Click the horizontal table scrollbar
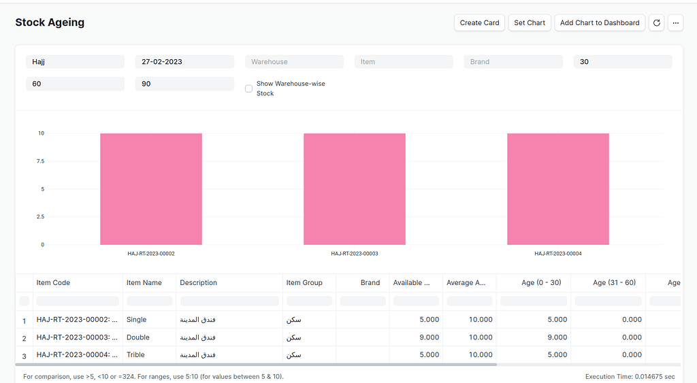 tap(256, 365)
